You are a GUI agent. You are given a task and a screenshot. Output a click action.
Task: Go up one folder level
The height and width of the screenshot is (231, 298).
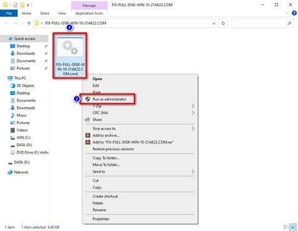(x=29, y=23)
